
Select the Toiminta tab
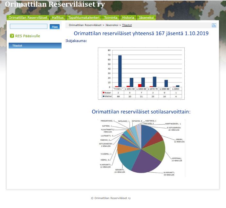[111, 18]
